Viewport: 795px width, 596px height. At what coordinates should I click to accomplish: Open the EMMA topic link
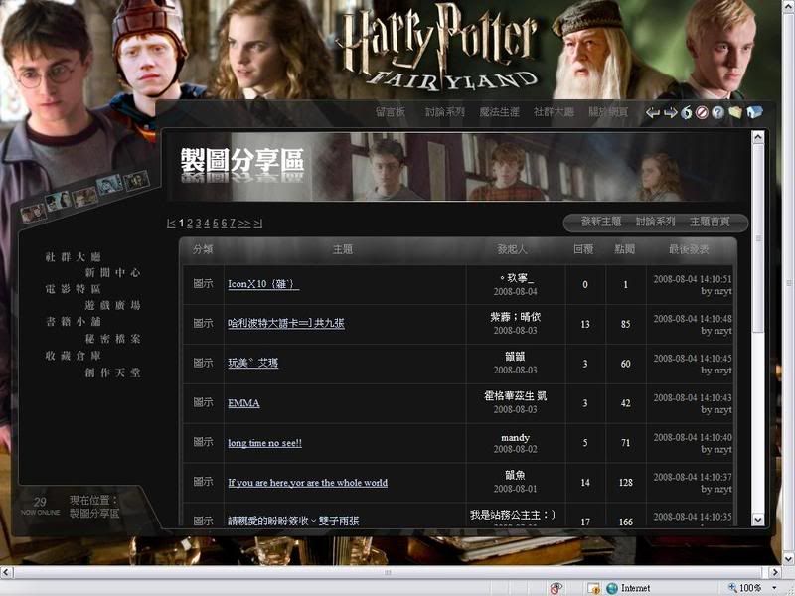243,403
